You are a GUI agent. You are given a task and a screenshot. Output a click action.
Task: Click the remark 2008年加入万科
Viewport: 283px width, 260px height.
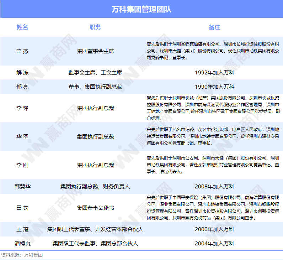(x=214, y=186)
